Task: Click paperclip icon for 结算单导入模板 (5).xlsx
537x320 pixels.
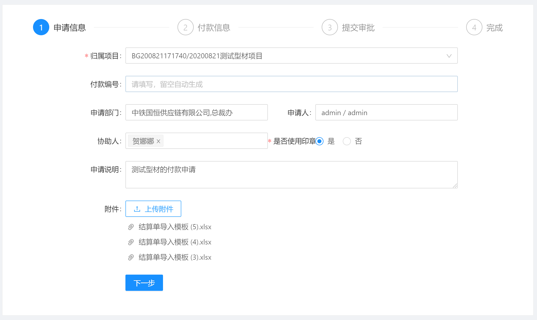Action: 131,227
